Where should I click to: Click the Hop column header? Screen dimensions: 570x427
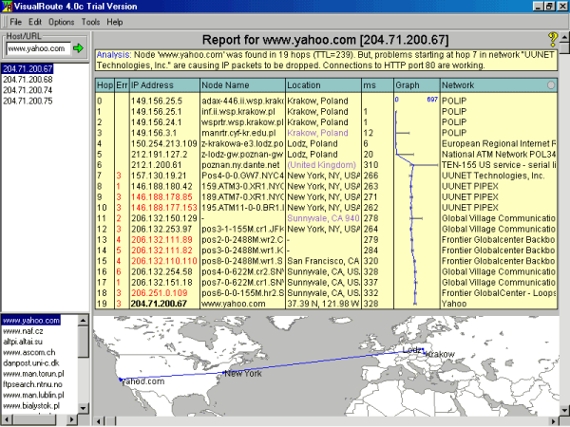click(x=104, y=85)
